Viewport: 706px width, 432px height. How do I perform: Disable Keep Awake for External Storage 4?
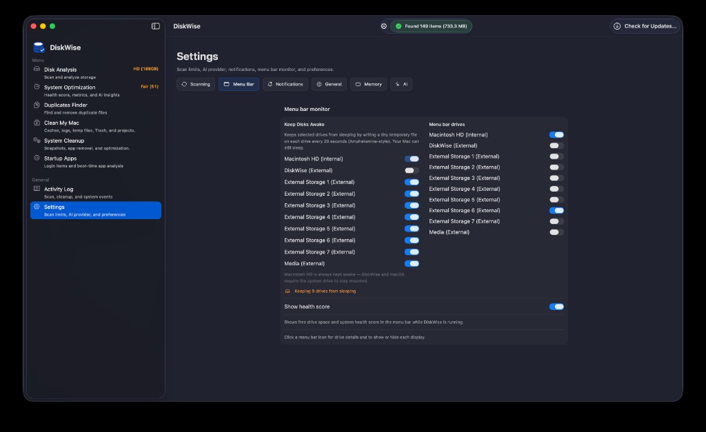pos(412,217)
